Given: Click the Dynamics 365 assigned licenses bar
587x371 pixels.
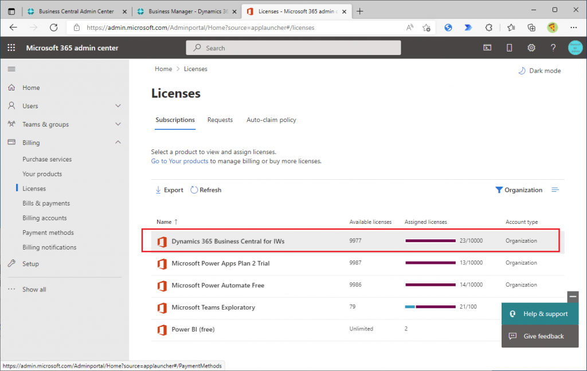Looking at the screenshot, I should (430, 241).
